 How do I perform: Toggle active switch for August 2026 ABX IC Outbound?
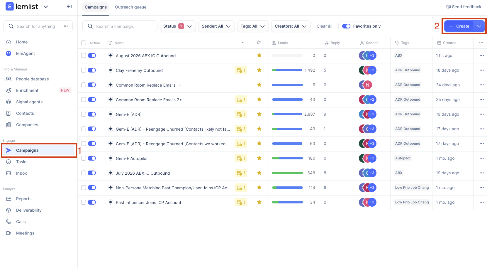pyautogui.click(x=92, y=55)
